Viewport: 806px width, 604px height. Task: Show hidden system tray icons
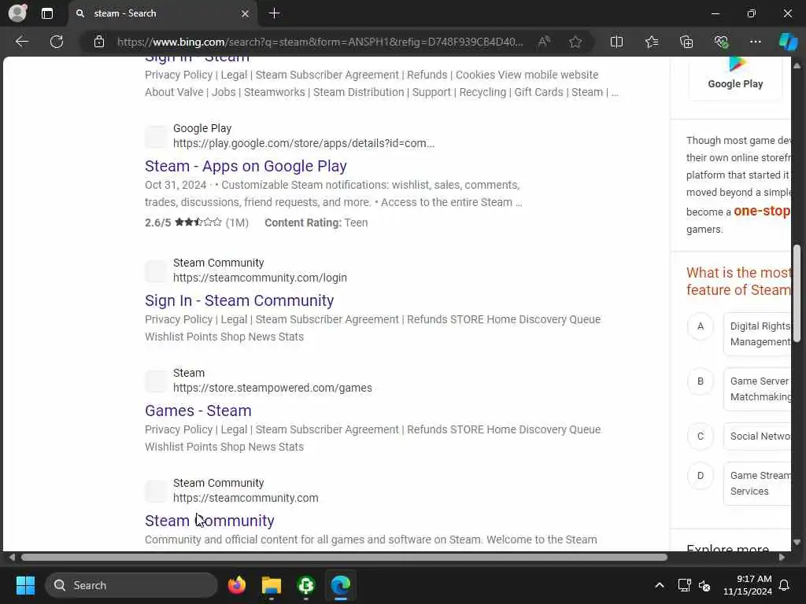click(660, 585)
